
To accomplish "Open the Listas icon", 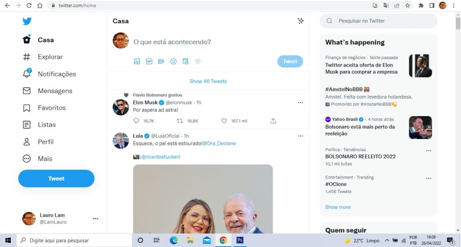I will [27, 125].
